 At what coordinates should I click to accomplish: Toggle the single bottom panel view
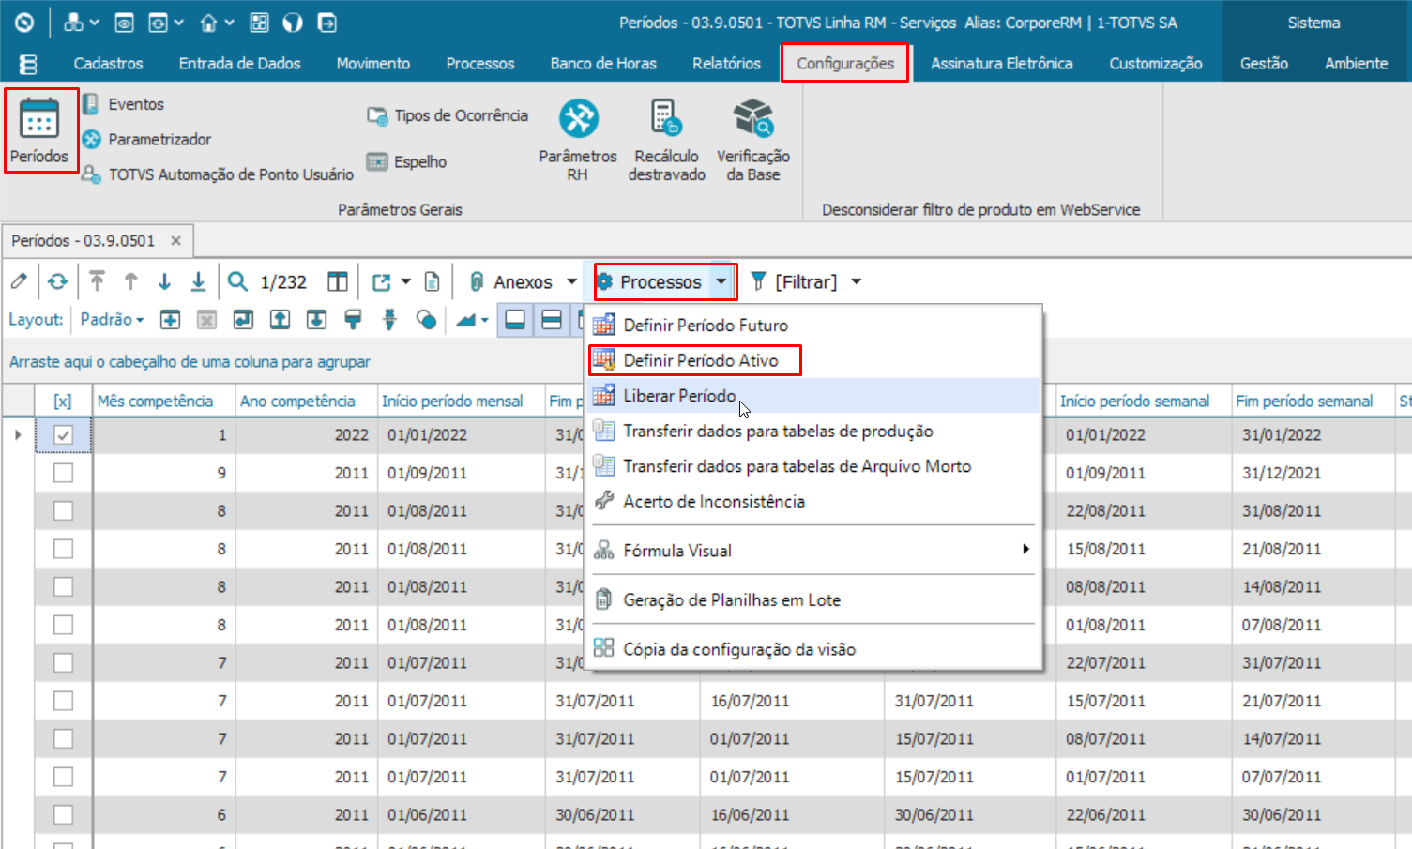click(x=515, y=320)
